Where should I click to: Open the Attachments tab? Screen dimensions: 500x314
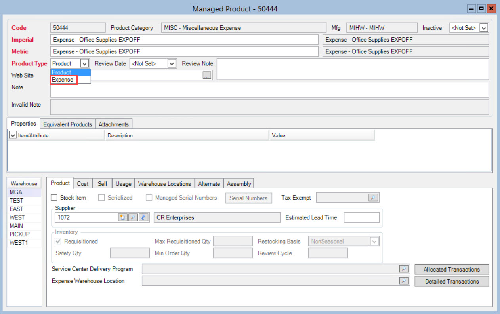click(114, 124)
